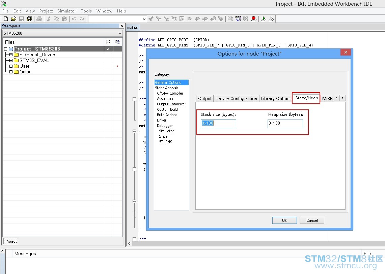The height and width of the screenshot is (274, 385).
Task: Switch to the Library Options tab
Action: pyautogui.click(x=276, y=98)
